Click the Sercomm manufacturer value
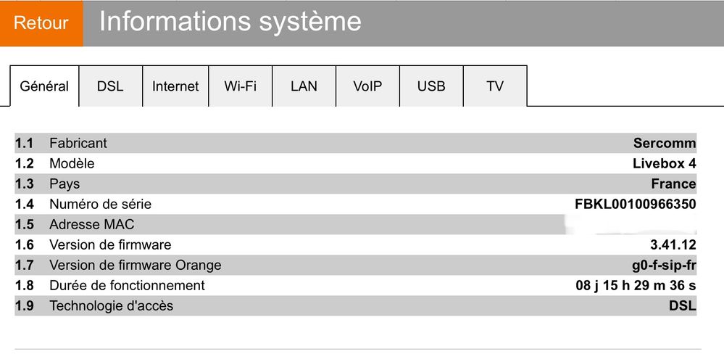Viewport: 724px width, 362px height. pos(664,143)
